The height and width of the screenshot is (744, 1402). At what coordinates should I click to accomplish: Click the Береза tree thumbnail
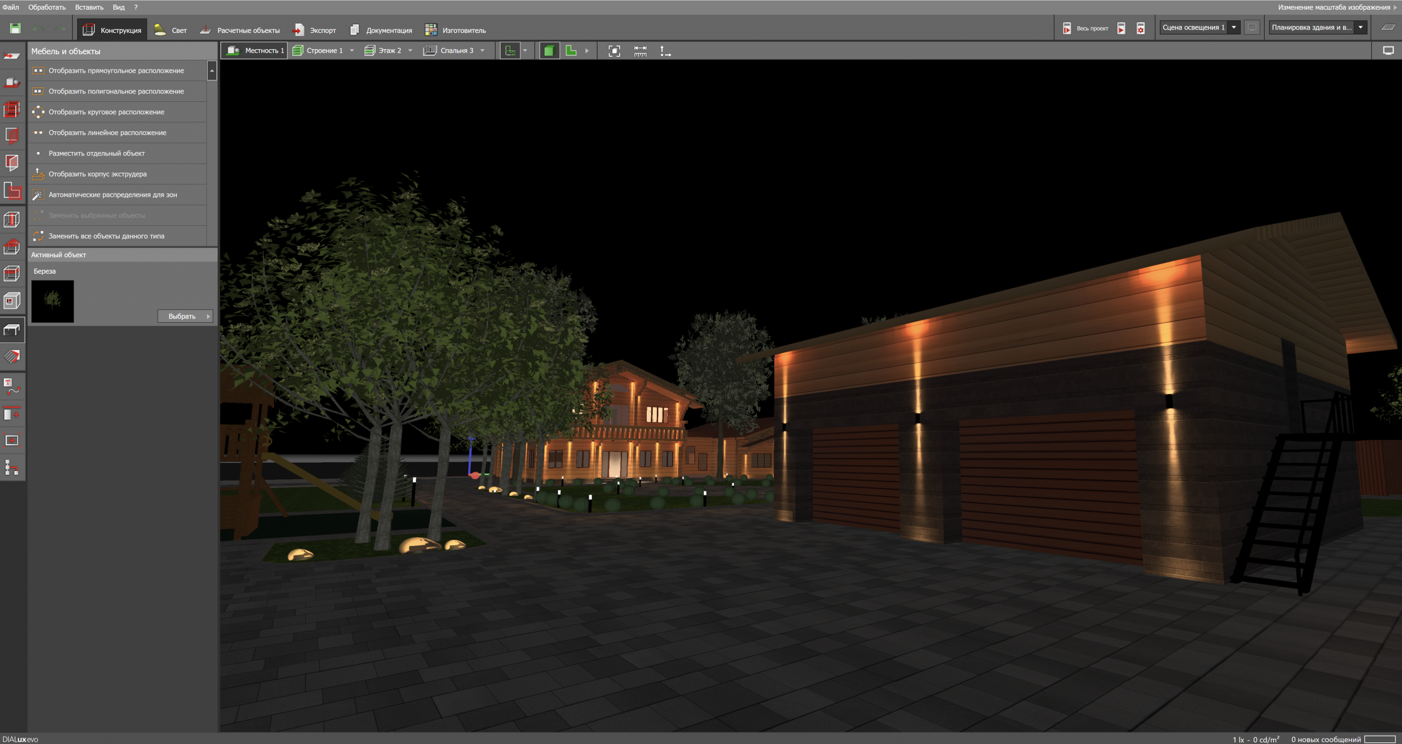click(53, 301)
